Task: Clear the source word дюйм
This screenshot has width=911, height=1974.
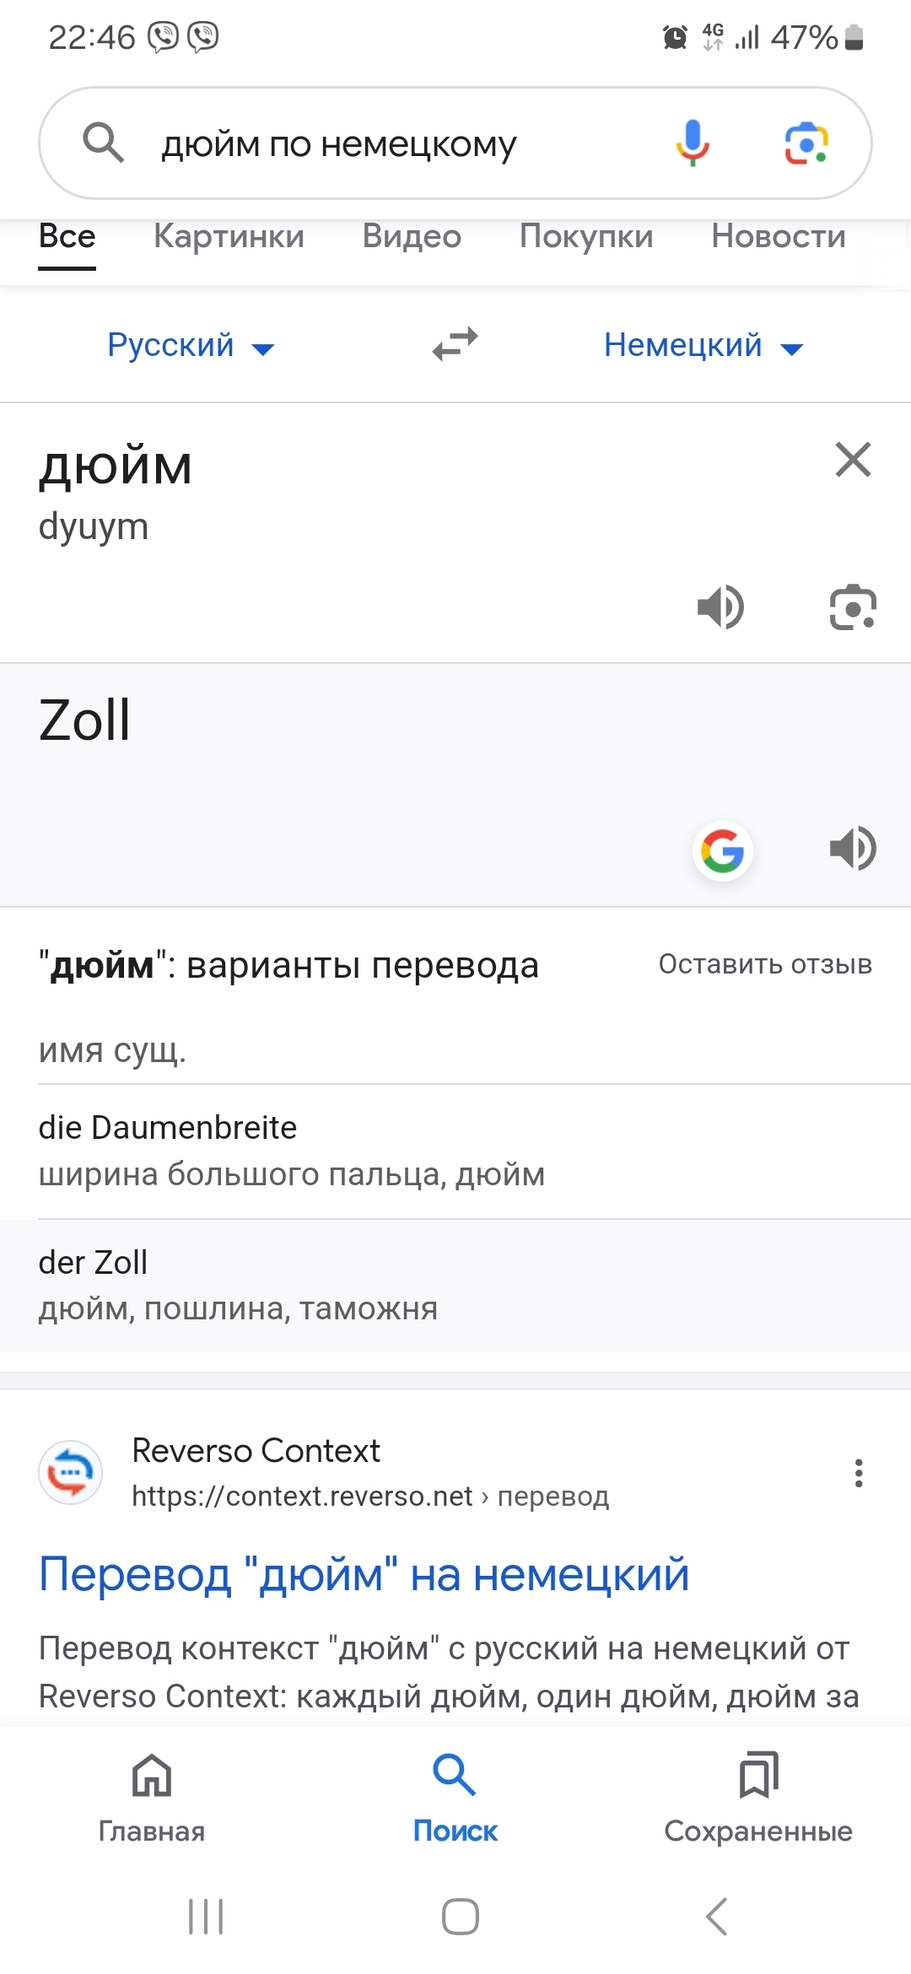Action: [x=853, y=460]
